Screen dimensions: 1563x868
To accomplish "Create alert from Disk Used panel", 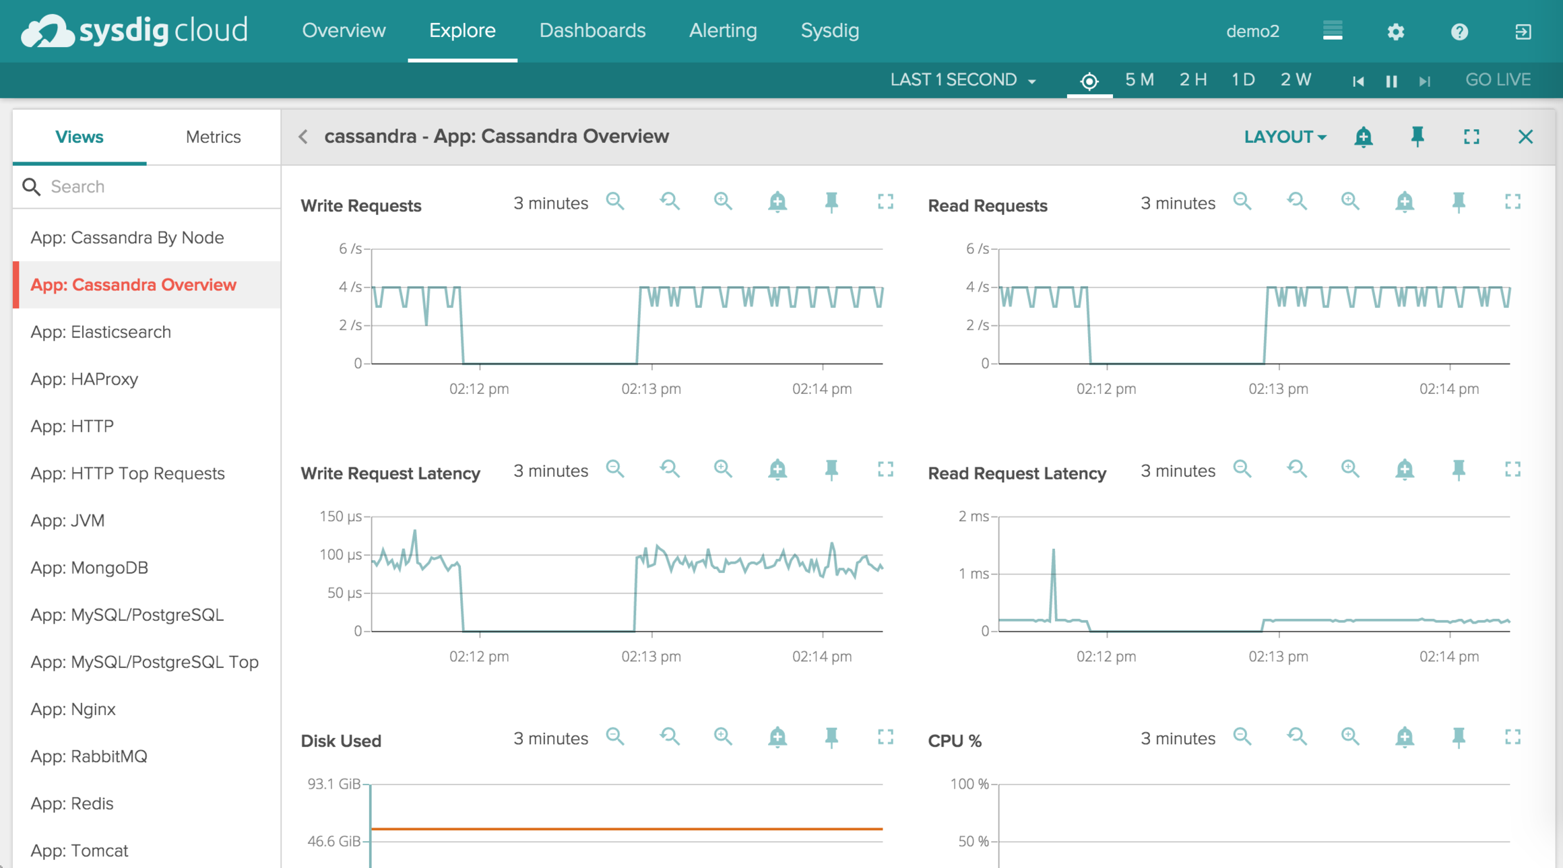I will [x=777, y=737].
